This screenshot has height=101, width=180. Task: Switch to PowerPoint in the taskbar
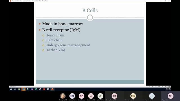53,89
